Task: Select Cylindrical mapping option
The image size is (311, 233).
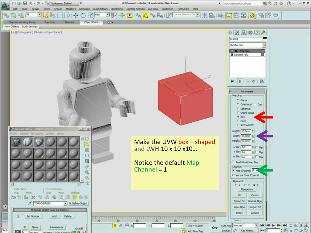Action: (x=238, y=104)
